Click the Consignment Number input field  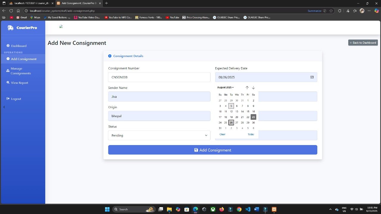click(x=159, y=77)
